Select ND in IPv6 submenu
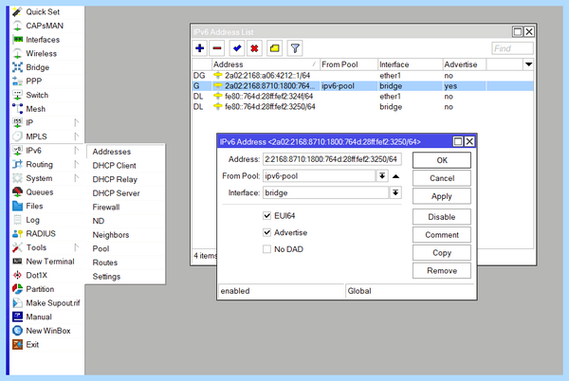 [x=125, y=221]
